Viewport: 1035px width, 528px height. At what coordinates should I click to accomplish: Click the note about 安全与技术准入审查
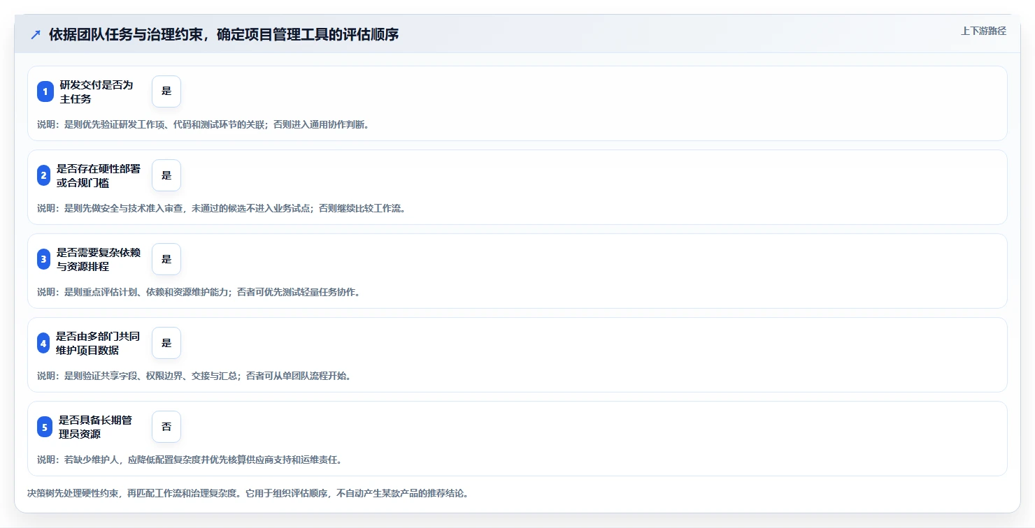[221, 208]
